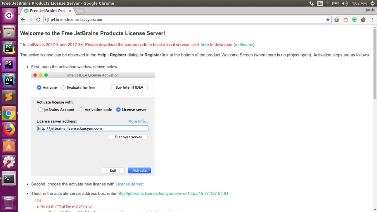Open Firefox from the launcher

coord(9,130)
